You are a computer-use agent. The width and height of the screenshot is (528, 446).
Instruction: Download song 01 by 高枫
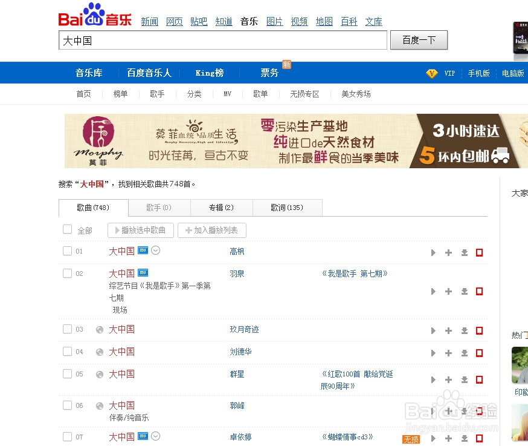pos(465,253)
